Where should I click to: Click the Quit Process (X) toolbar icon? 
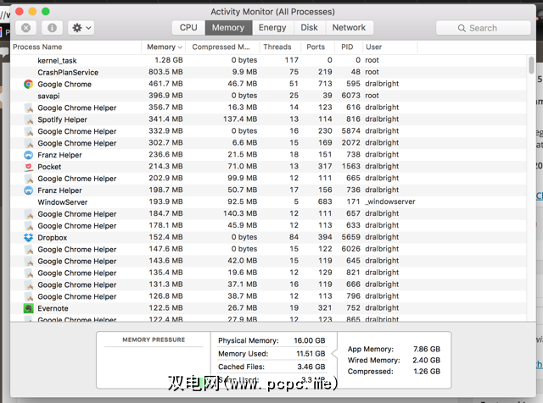point(26,28)
